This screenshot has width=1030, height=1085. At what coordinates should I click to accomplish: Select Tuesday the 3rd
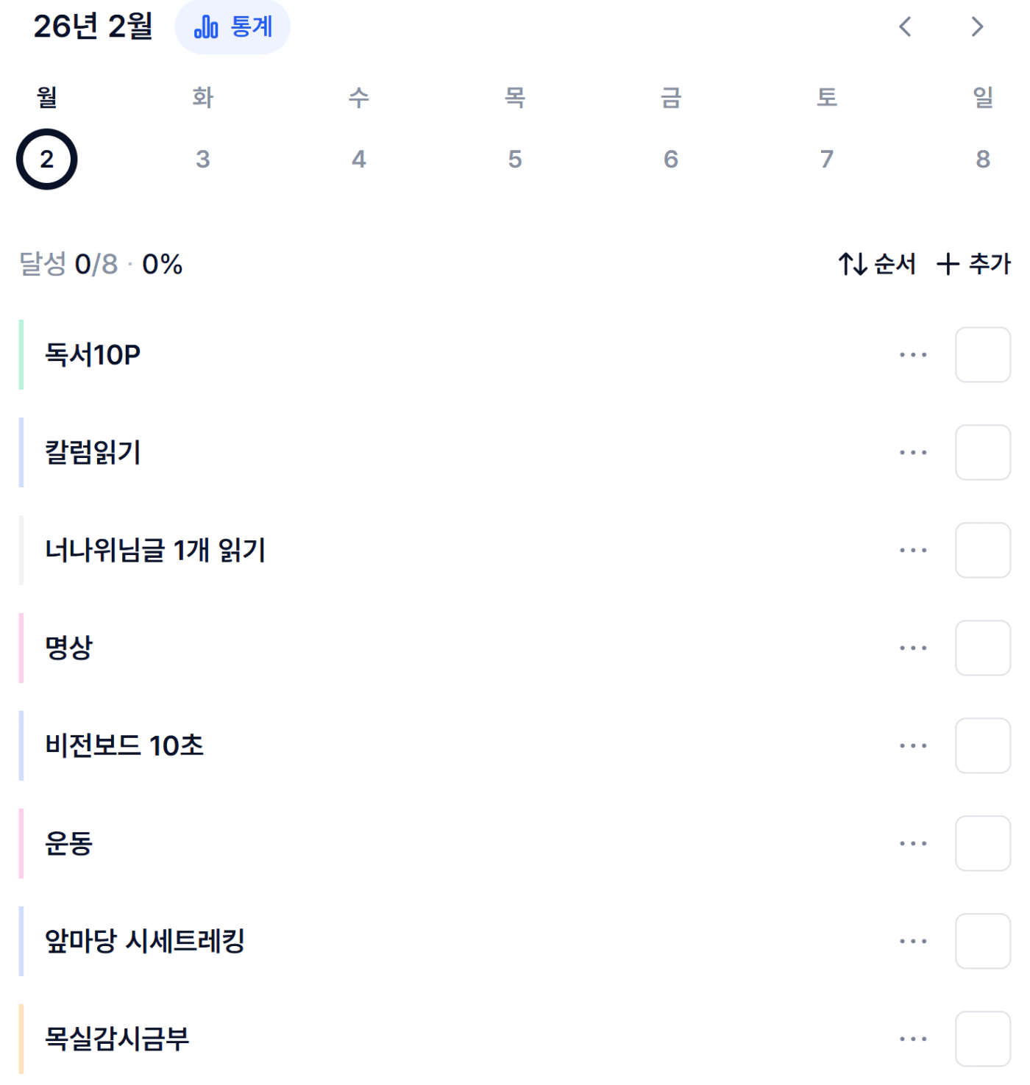tap(203, 160)
